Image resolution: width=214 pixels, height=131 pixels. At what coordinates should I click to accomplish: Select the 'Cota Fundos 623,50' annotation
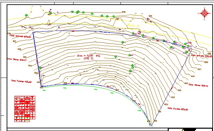21,81
